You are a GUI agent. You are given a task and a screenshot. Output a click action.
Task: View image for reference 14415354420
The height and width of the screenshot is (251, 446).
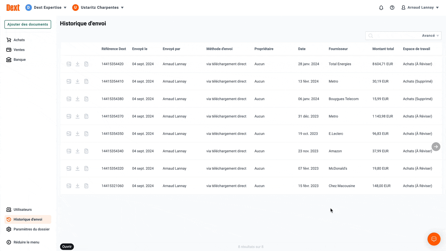coord(69,64)
